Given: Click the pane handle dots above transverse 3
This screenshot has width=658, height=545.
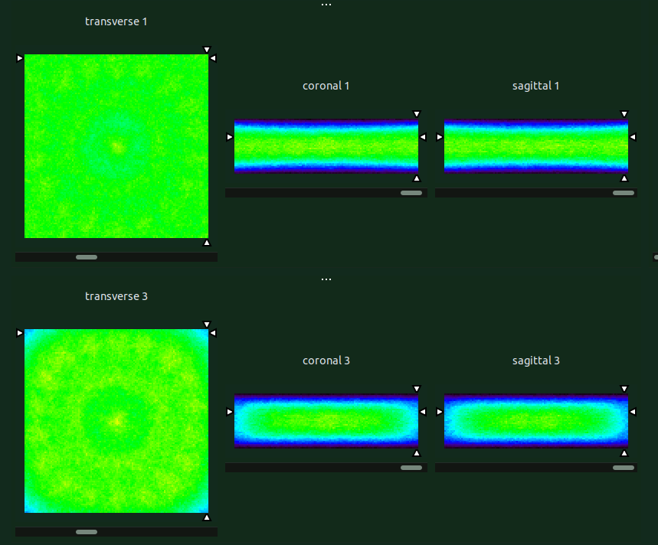Looking at the screenshot, I should pos(326,279).
